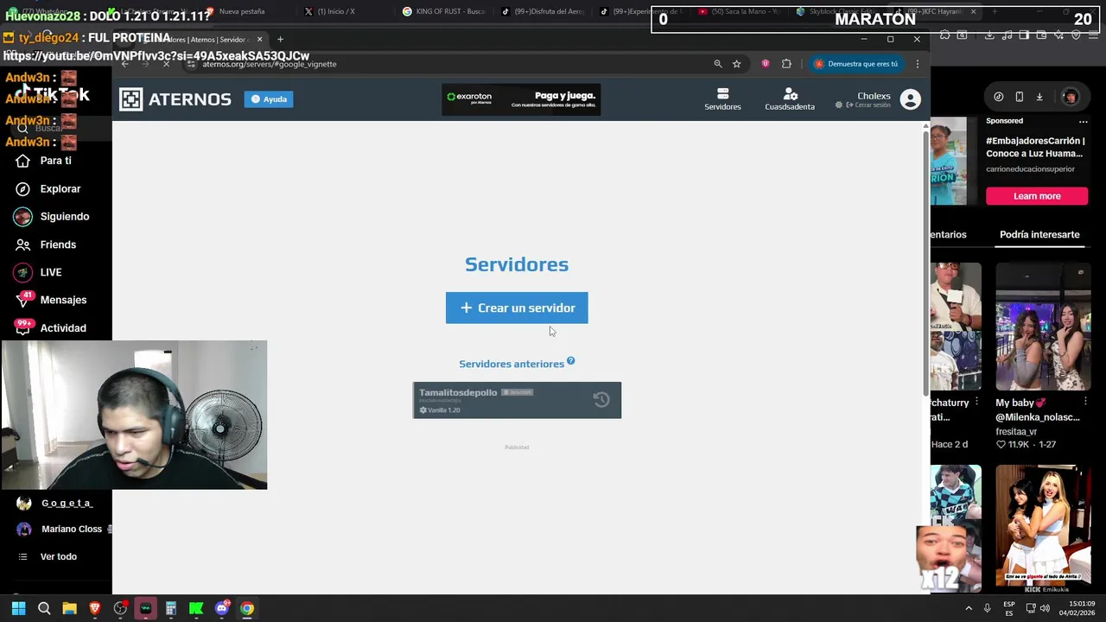Switch to the Nueva pestaña tab
This screenshot has height=622, width=1106.
(242, 12)
